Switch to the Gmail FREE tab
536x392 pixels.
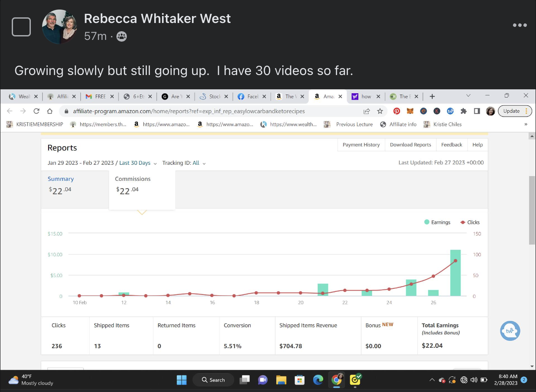[x=99, y=96]
